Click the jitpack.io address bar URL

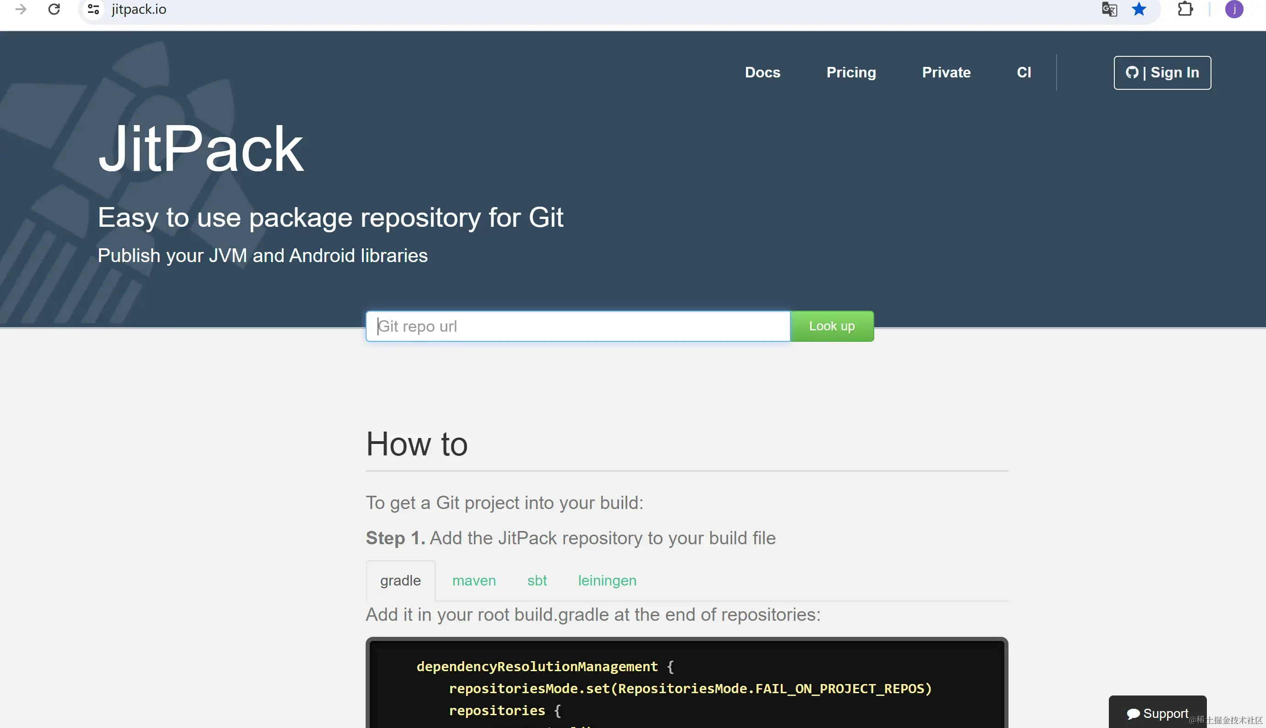point(139,9)
